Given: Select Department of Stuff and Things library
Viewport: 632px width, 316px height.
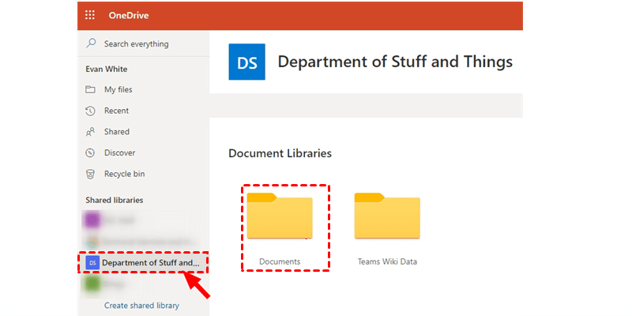Looking at the screenshot, I should click(150, 262).
